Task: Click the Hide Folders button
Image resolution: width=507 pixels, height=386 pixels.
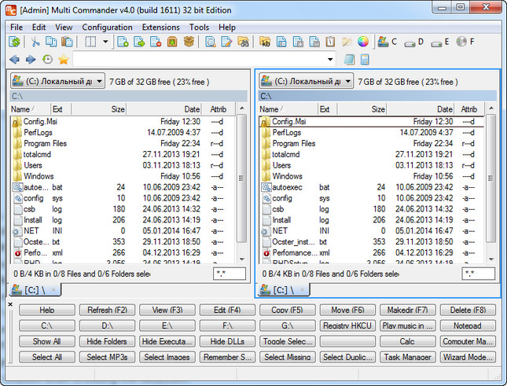Action: pos(107,341)
